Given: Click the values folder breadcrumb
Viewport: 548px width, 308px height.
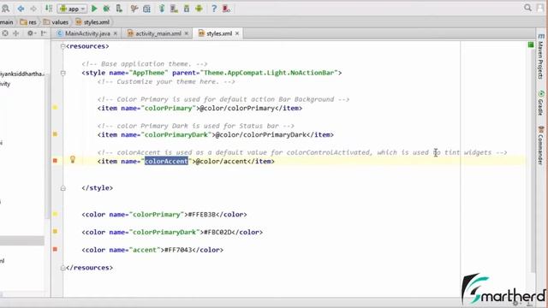Looking at the screenshot, I should 56,22.
